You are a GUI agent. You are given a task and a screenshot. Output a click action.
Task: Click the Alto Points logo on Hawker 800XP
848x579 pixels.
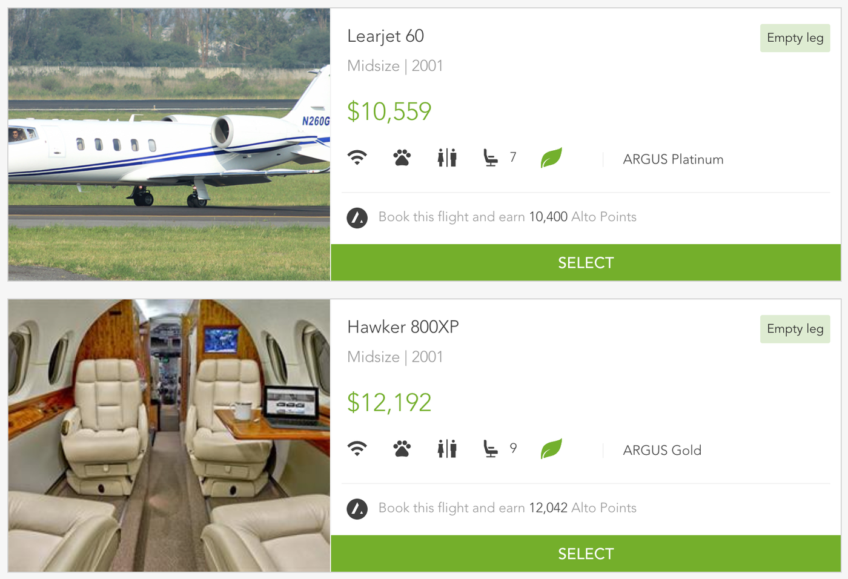pos(357,509)
